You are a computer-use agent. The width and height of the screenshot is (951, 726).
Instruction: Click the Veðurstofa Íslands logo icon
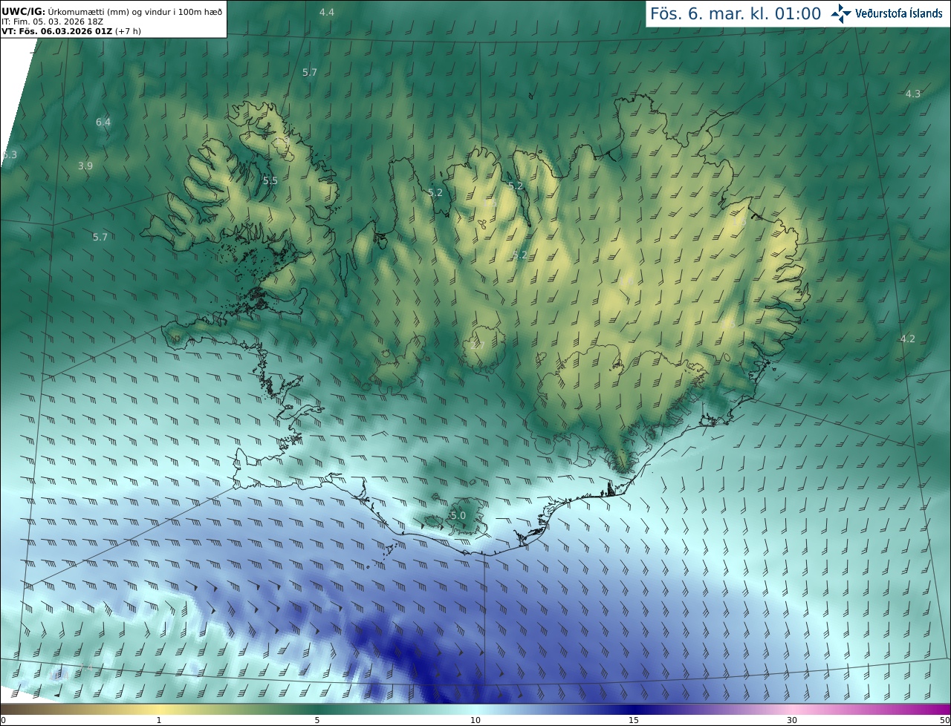[x=840, y=13]
